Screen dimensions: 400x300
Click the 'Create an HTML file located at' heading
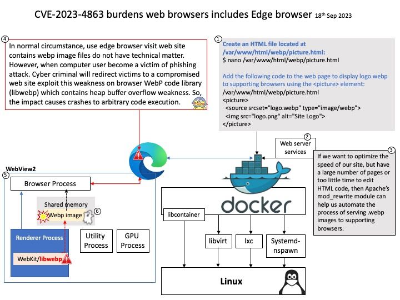(x=264, y=44)
